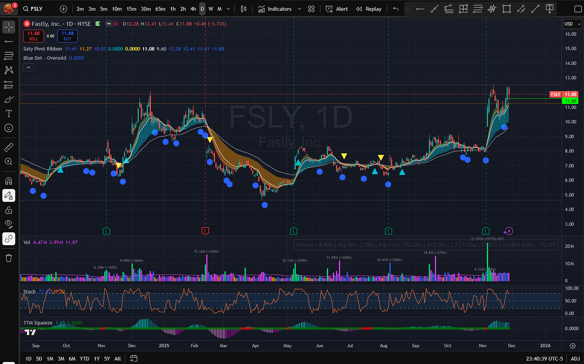The image size is (584, 364).
Task: Select the 3M date range
Action: 61,359
